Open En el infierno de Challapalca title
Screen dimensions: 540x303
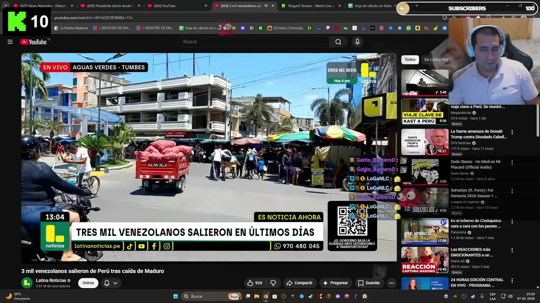pos(476,223)
